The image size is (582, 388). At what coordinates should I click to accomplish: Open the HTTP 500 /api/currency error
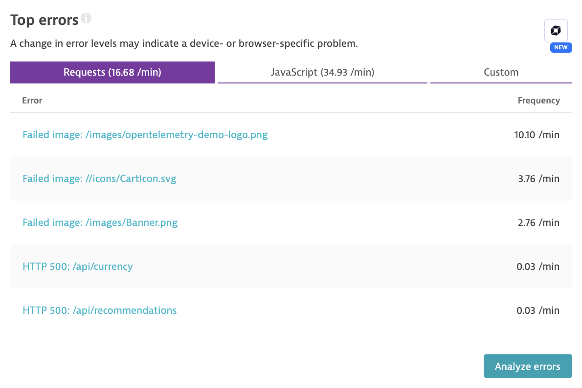[x=77, y=266]
